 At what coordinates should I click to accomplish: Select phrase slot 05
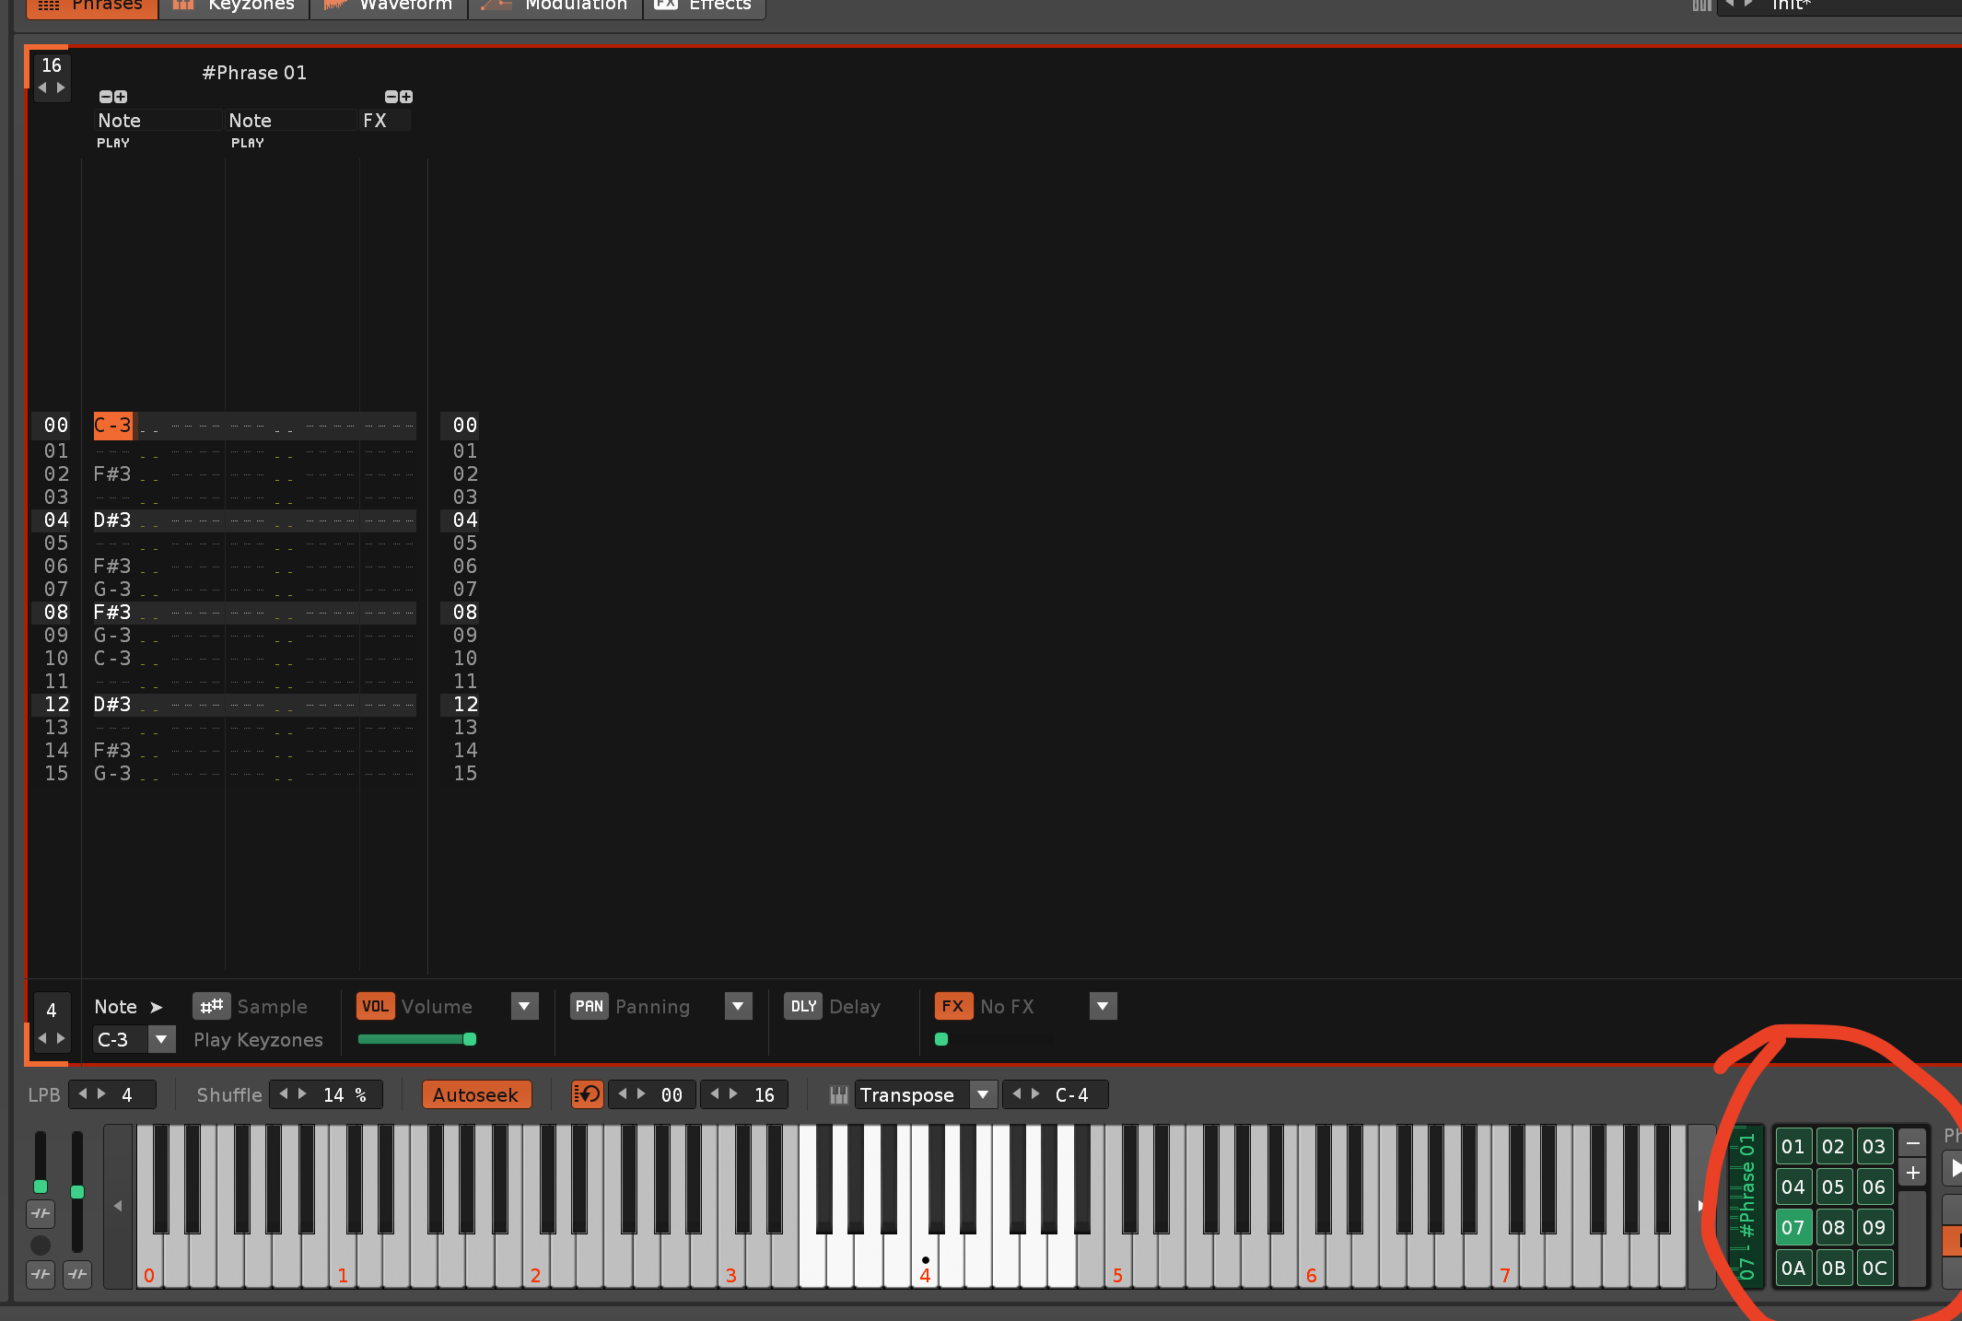1834,1187
